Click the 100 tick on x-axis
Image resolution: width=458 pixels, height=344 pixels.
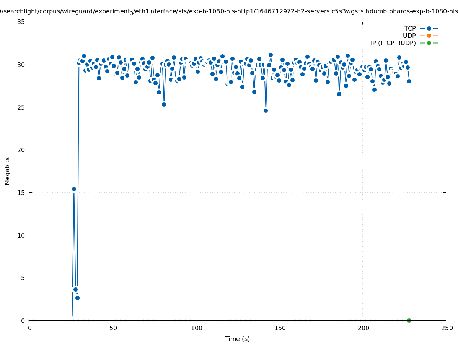(196, 328)
